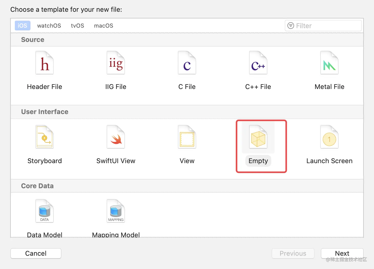Select the Storyboard template icon
The image size is (374, 269).
tap(45, 137)
